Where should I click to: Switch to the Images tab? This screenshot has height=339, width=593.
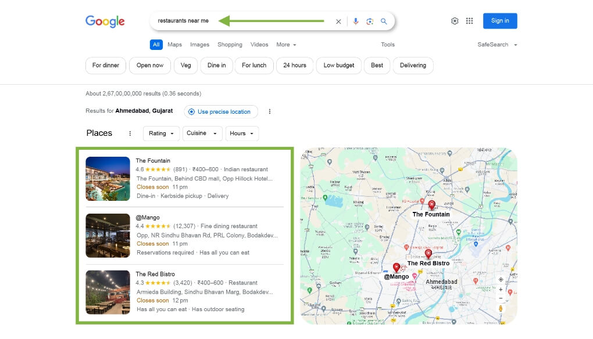click(x=199, y=45)
